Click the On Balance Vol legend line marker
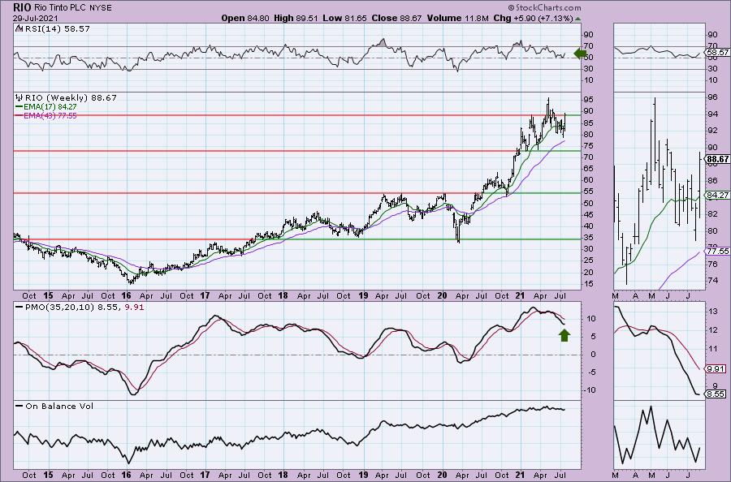This screenshot has height=482, width=731. point(19,406)
